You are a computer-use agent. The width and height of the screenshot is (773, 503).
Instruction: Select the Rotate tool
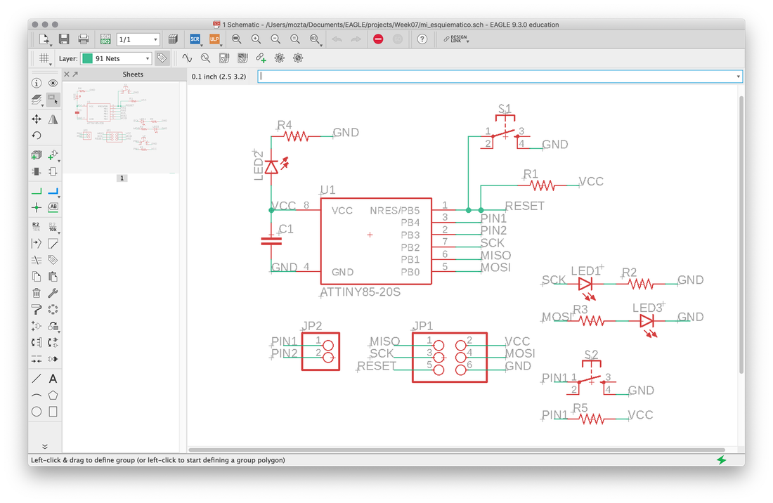point(37,136)
